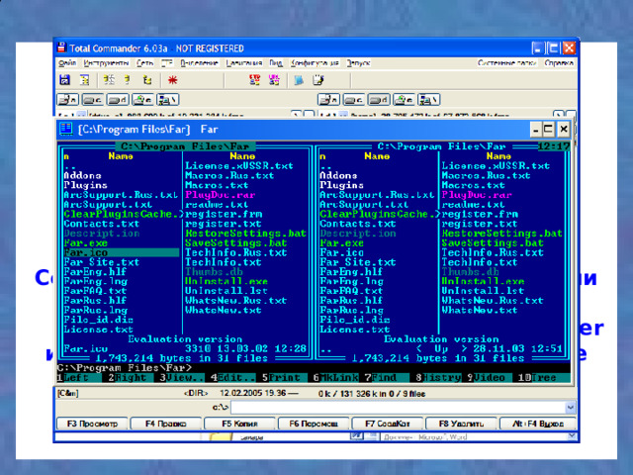Click 8Histry in Far key bar
This screenshot has height=475, width=633.
coord(438,378)
